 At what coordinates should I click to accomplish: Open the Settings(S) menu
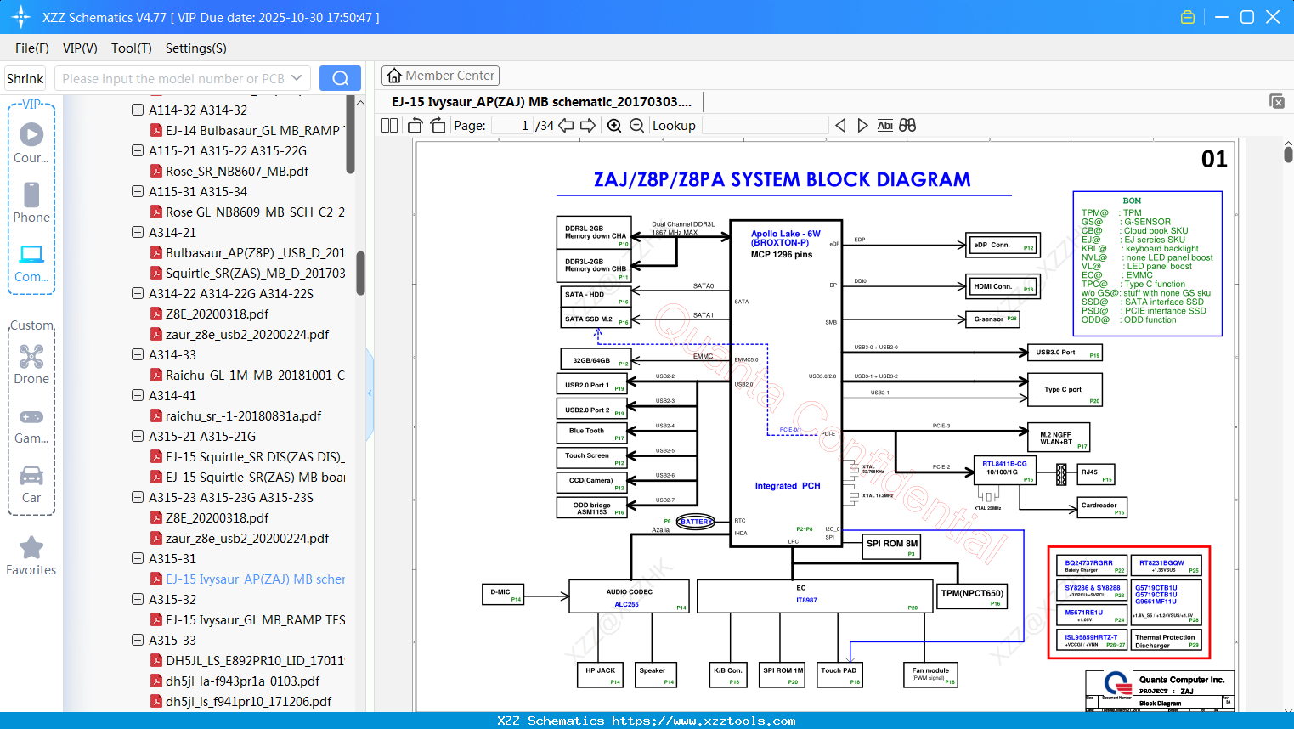(196, 48)
